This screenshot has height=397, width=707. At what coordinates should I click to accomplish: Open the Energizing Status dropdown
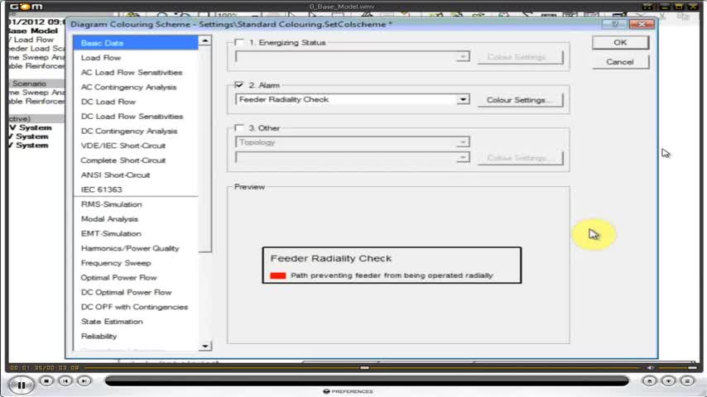(463, 56)
